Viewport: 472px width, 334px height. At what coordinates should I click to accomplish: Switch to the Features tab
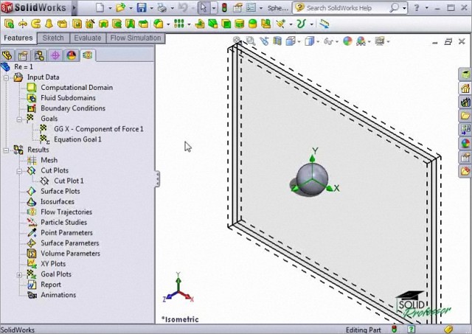coord(18,38)
